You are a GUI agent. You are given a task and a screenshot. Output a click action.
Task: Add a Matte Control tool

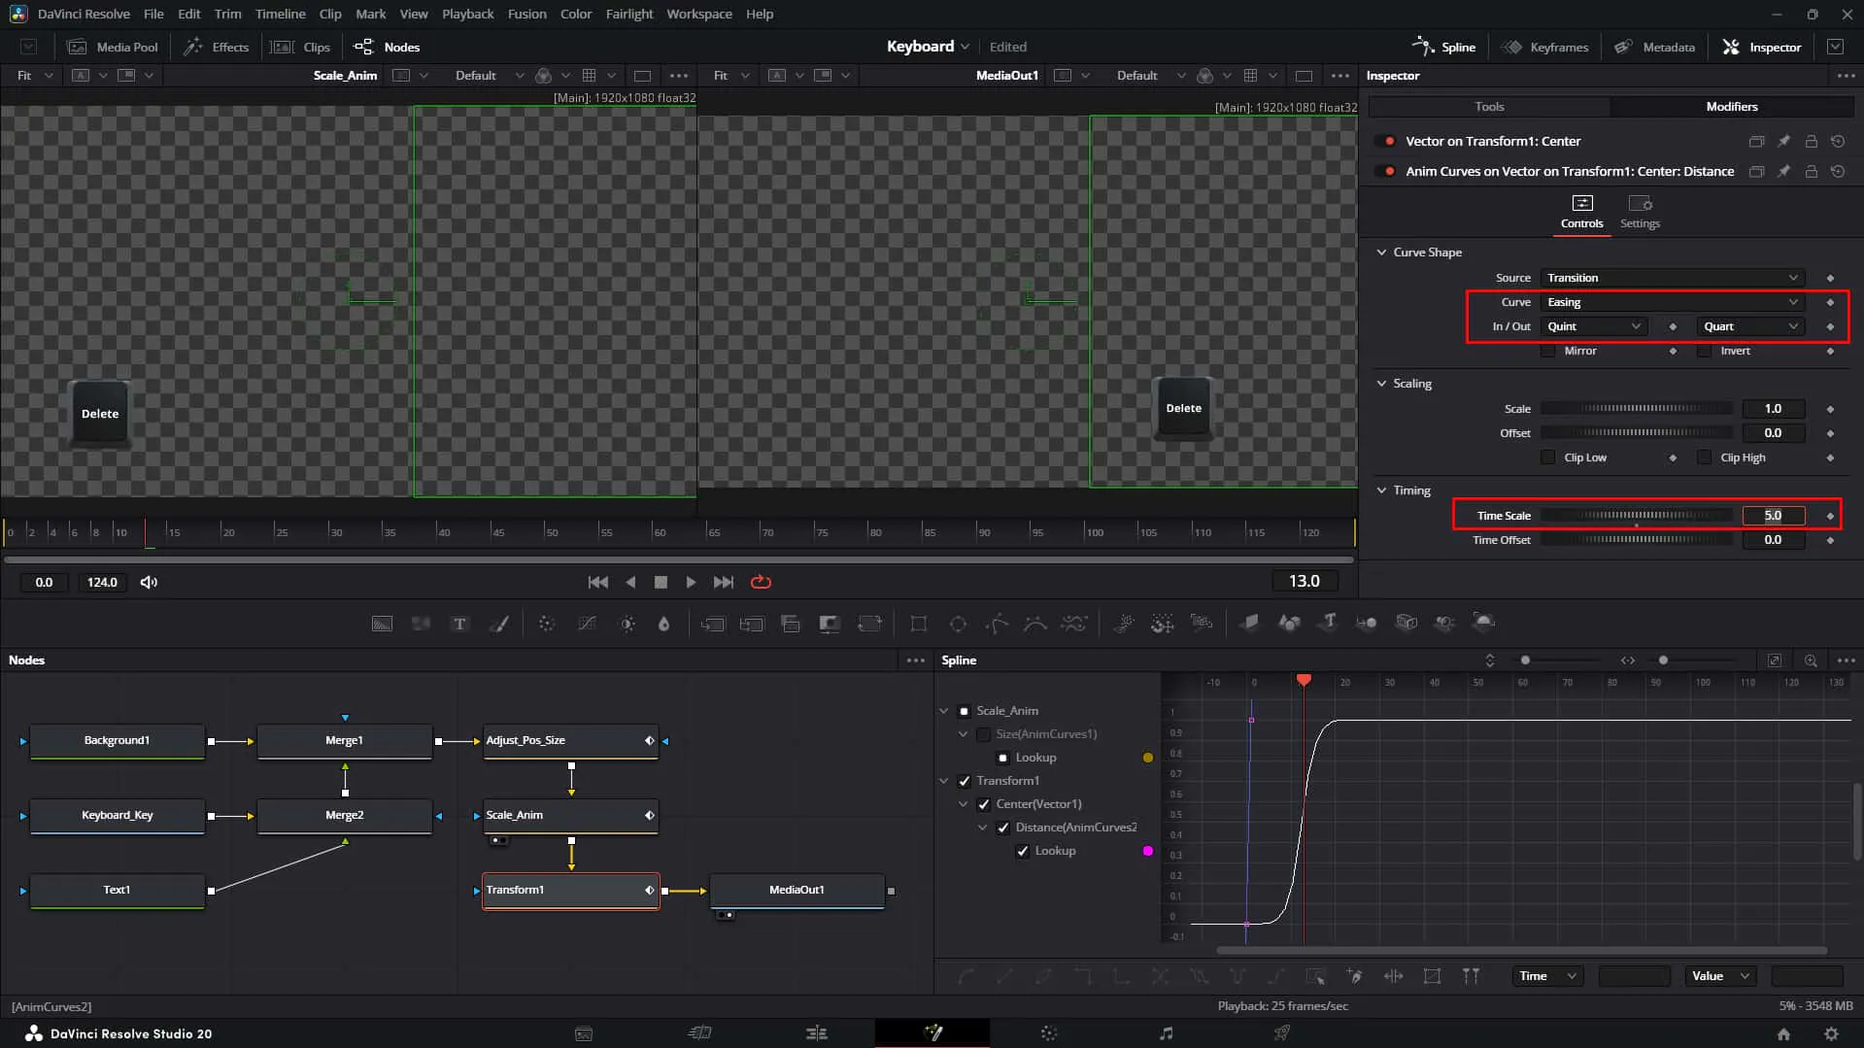point(830,624)
